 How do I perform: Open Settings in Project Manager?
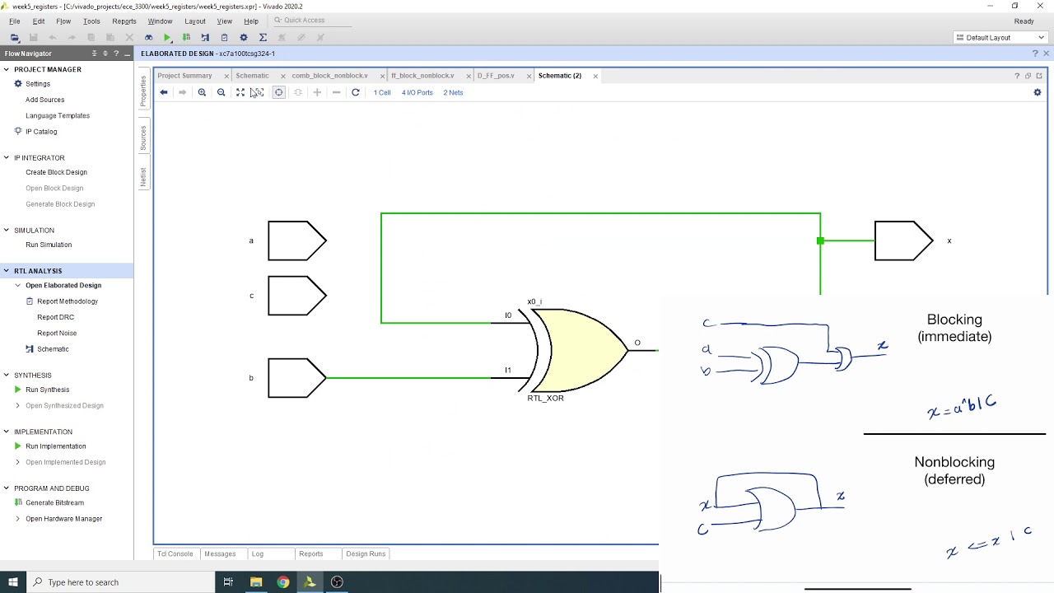(38, 84)
